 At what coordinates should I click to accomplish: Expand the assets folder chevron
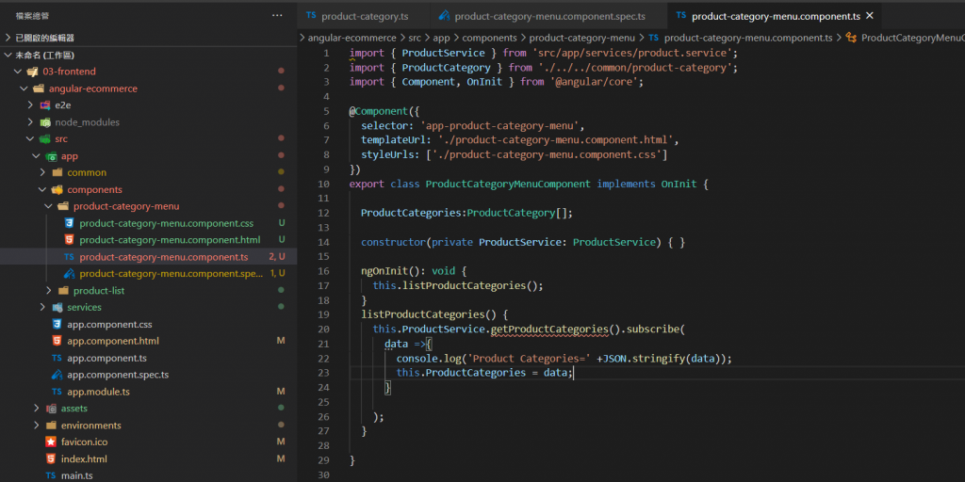[36, 409]
